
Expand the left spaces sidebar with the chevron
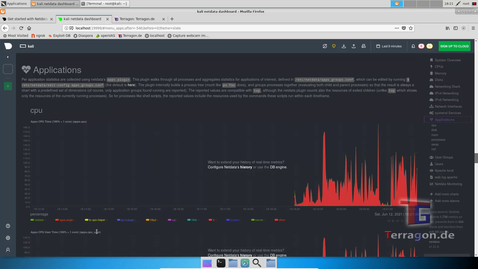point(8,57)
